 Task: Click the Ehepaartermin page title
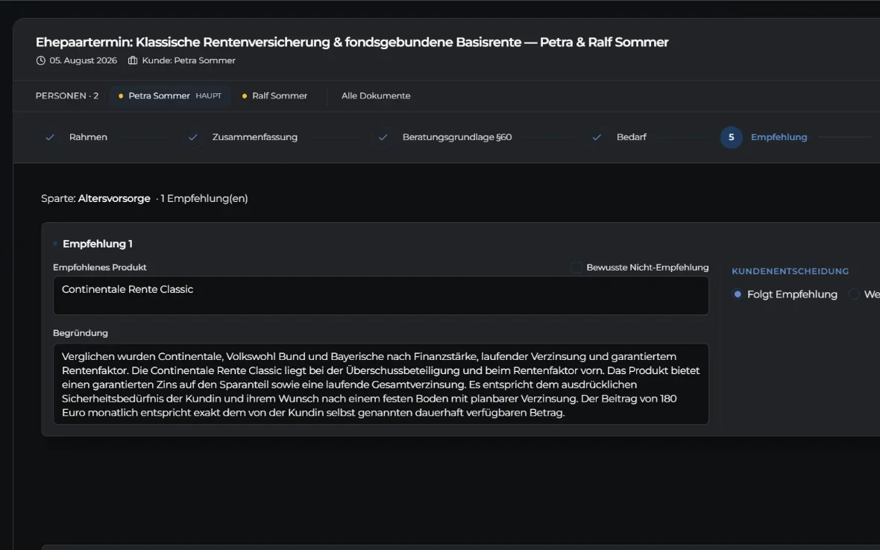[x=352, y=42]
